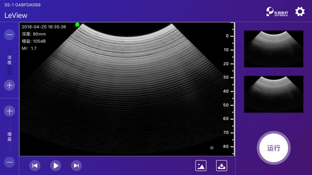Screen dimensions: 312x175
Task: Decrease gain with the minus button
Action: 10,162
